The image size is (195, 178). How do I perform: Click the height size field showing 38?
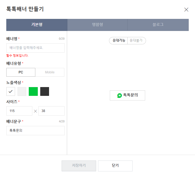pos(51,111)
